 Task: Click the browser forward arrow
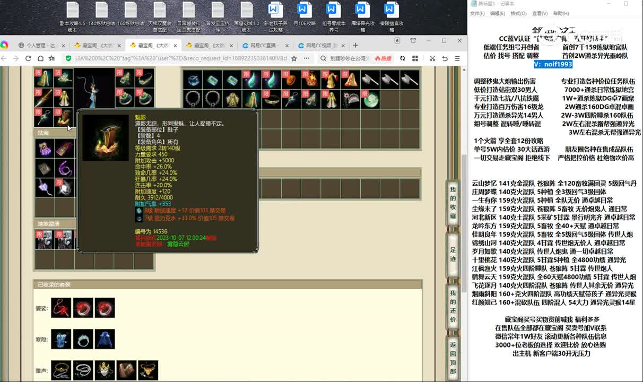(16, 58)
